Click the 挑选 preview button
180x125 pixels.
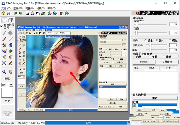[152, 68]
